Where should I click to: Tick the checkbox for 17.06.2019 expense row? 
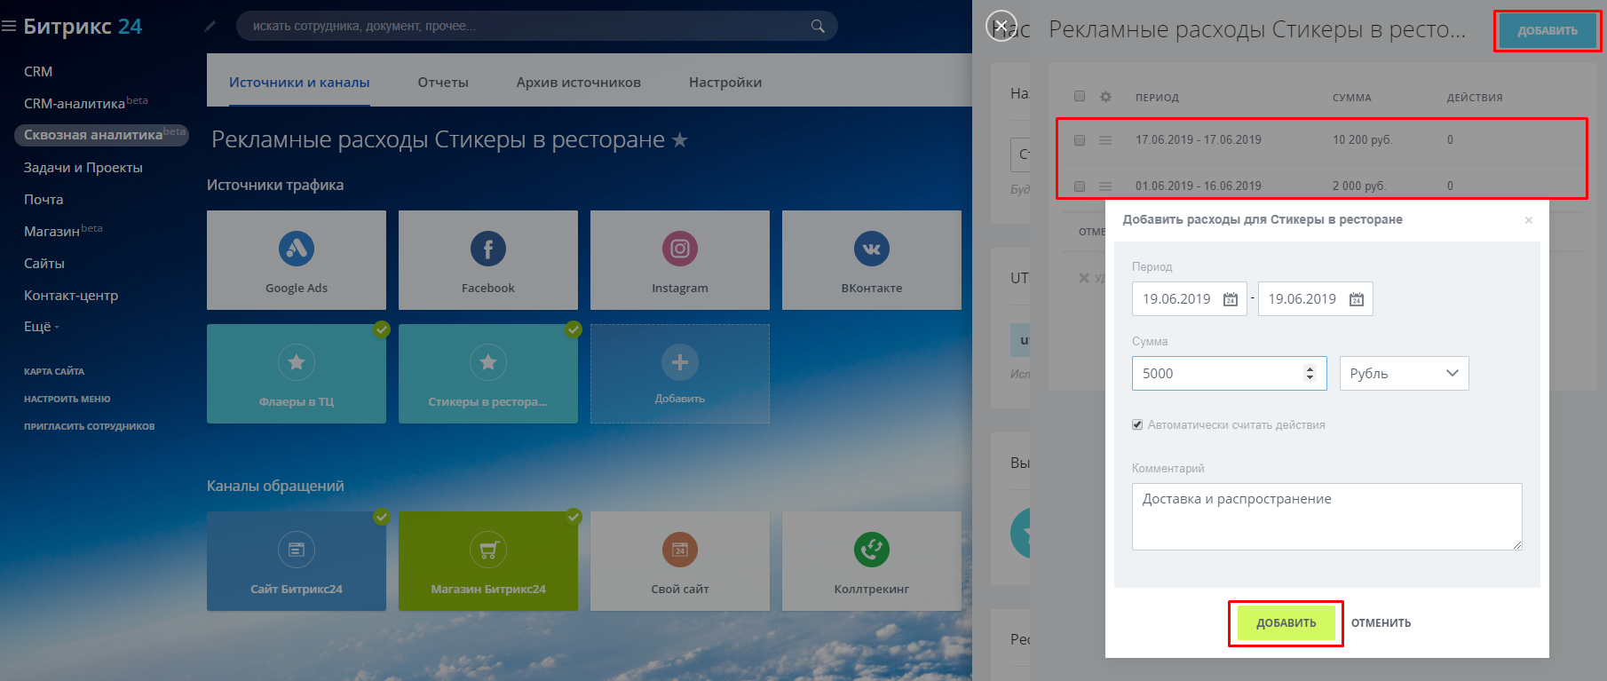1080,140
